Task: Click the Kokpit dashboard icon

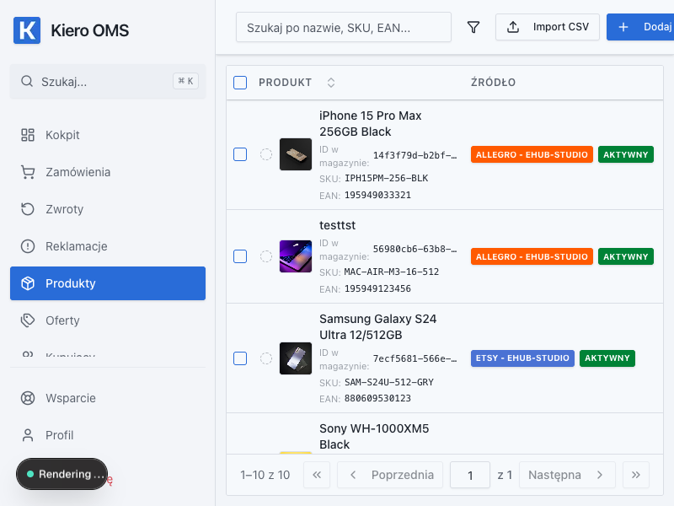Action: click(x=28, y=135)
